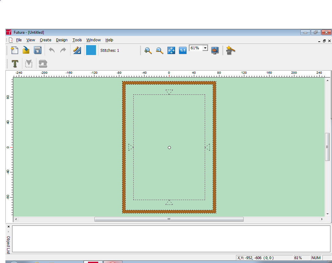The width and height of the screenshot is (332, 263).
Task: Click the brown hoop frame border
Action: pos(169,83)
